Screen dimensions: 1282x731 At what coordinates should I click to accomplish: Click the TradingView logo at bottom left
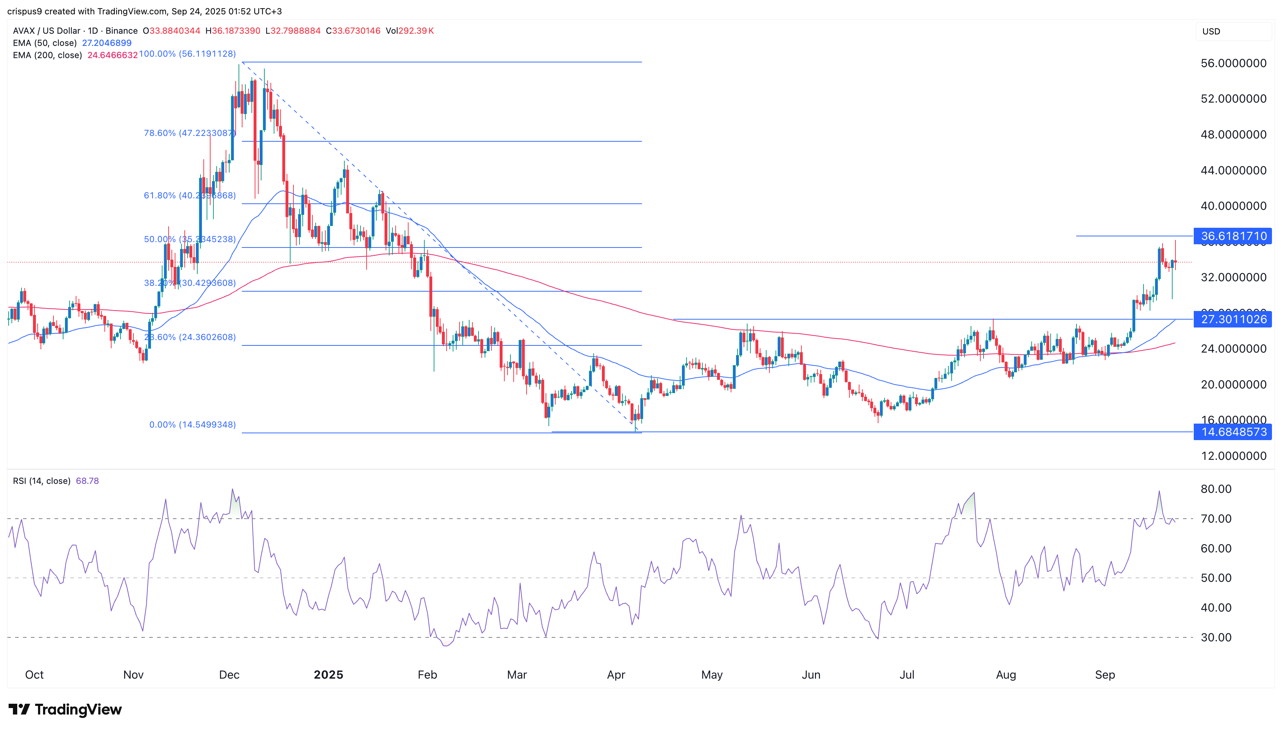coord(65,709)
